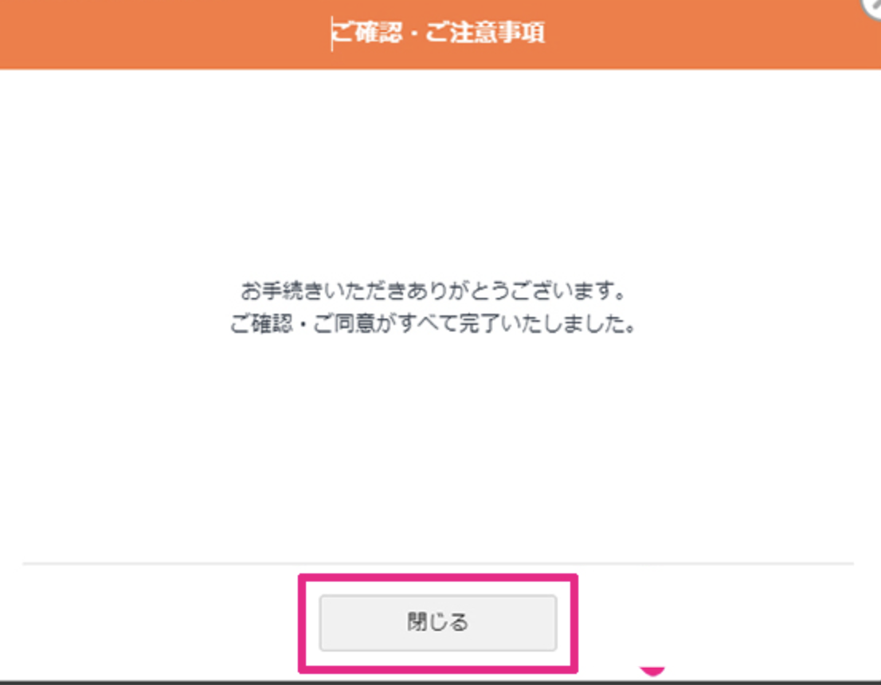Click the pink downward arrow marker
The height and width of the screenshot is (685, 881).
(652, 671)
